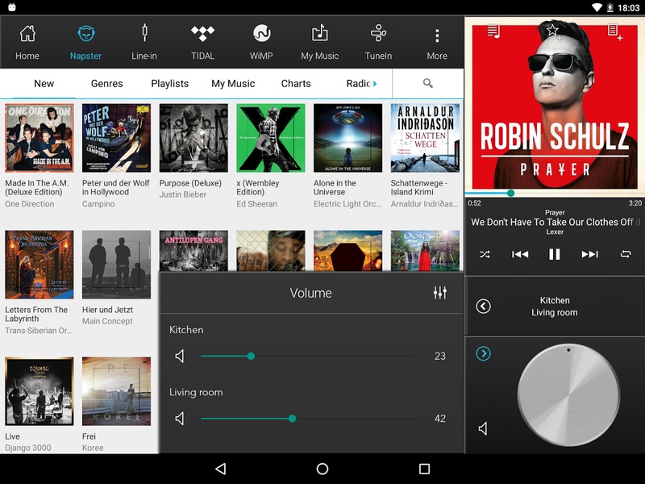This screenshot has height=484, width=645.
Task: Collapse the room panel with the left chevron
Action: point(483,307)
